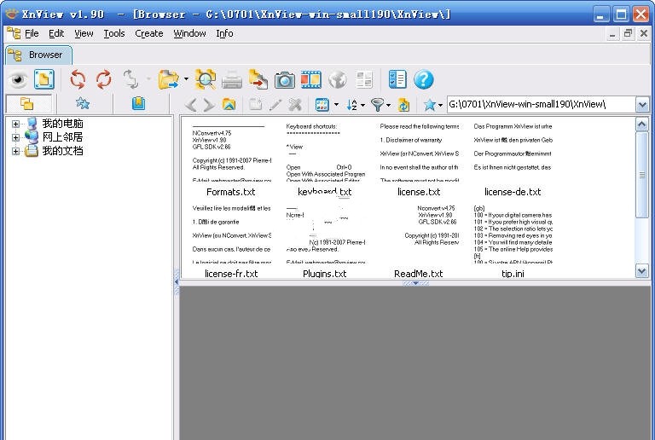655x440 pixels.
Task: Click the eye View icon in the toolbar
Action: pyautogui.click(x=18, y=79)
